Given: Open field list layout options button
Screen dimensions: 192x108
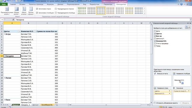Looking at the screenshot, I should [x=187, y=27].
